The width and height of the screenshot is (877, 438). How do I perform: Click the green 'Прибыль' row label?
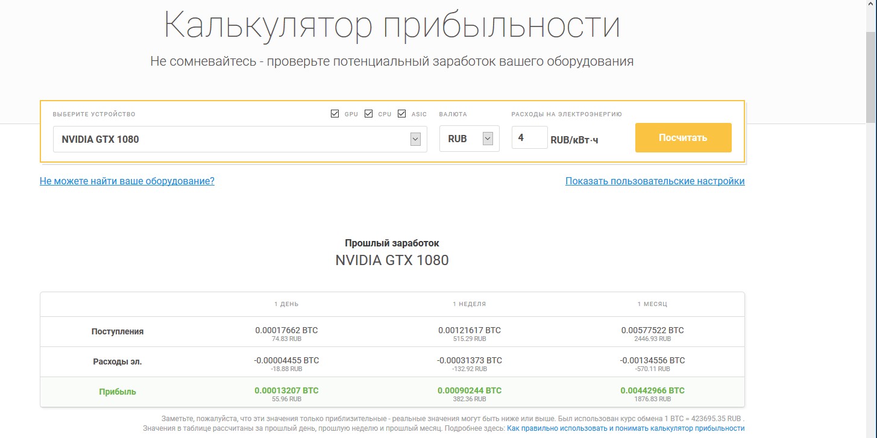pyautogui.click(x=118, y=392)
